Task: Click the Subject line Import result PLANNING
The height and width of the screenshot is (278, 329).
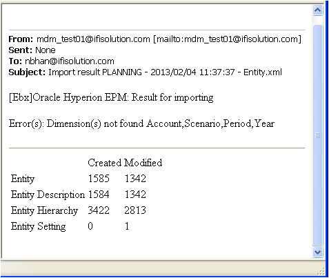Action: tap(165, 72)
